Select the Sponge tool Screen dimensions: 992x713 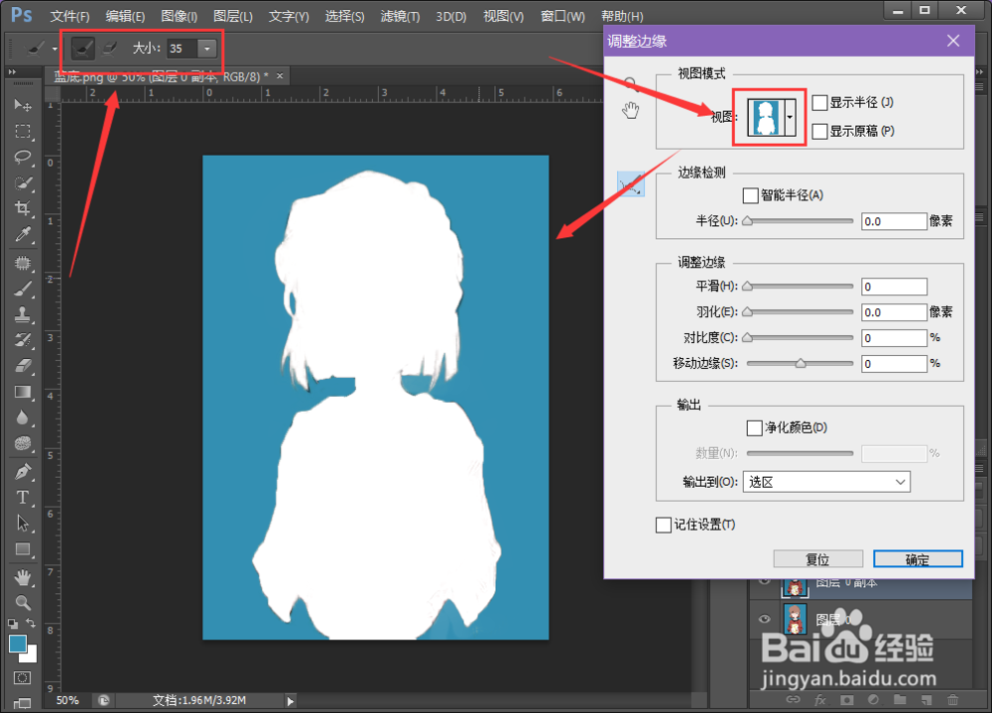23,443
